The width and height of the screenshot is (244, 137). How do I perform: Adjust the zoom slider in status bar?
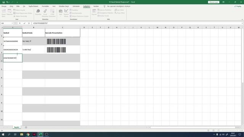tap(230, 131)
